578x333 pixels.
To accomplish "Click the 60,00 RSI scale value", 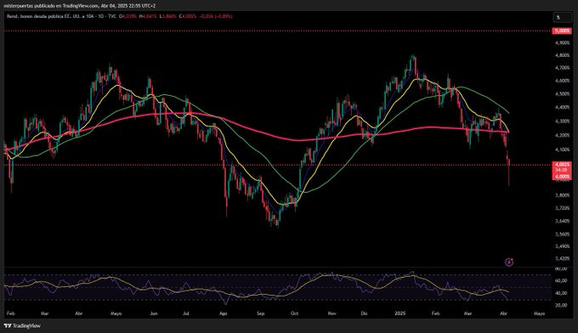I will (561, 280).
